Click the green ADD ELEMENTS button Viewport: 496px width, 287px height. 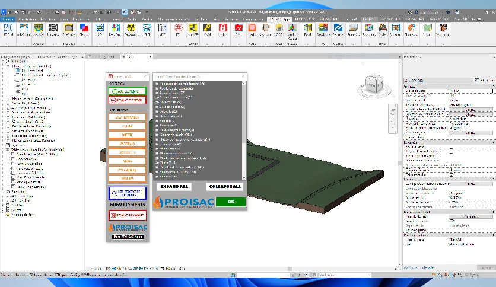[x=127, y=91]
